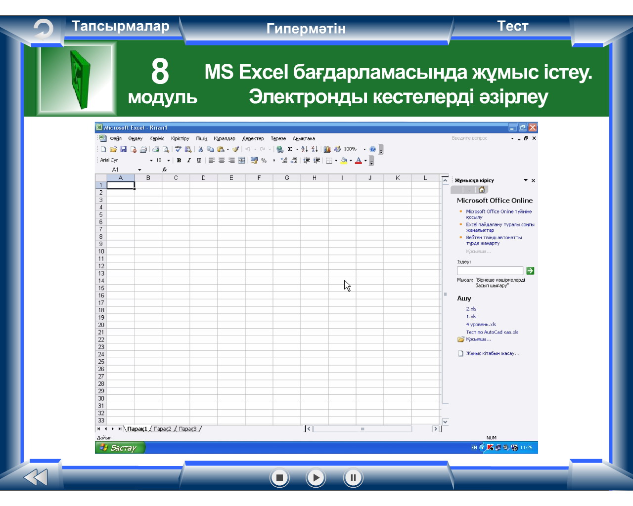Click the green search arrow button
The height and width of the screenshot is (506, 633).
pyautogui.click(x=530, y=271)
